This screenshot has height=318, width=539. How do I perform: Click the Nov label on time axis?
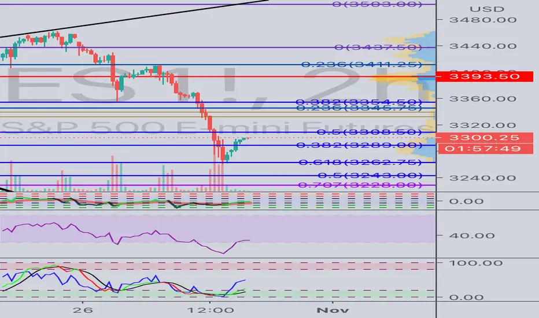[333, 310]
